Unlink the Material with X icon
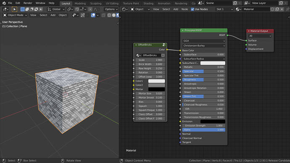Viewport: 290px width, 163px height. pos(282,9)
